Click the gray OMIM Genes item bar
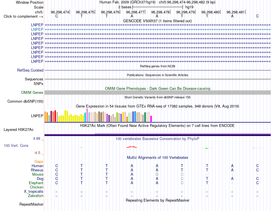Image resolution: width=271 pixels, height=211 pixels. pos(157,93)
